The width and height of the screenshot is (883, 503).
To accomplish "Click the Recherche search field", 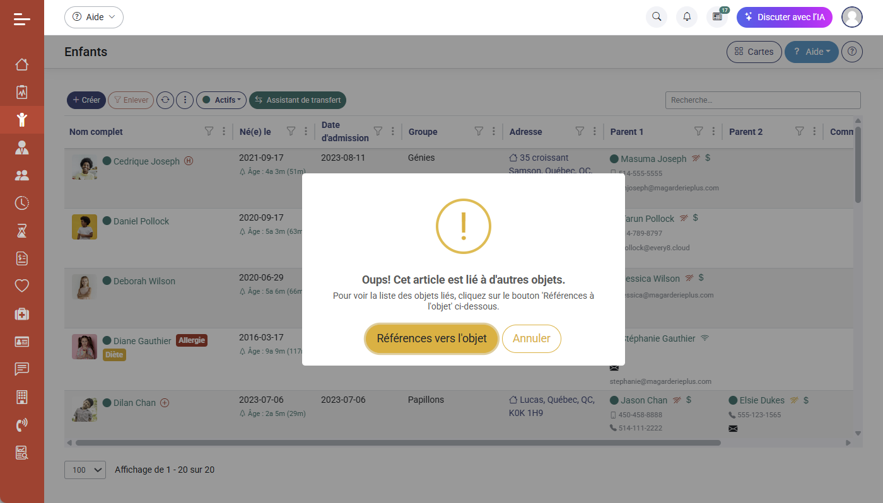I will click(763, 100).
